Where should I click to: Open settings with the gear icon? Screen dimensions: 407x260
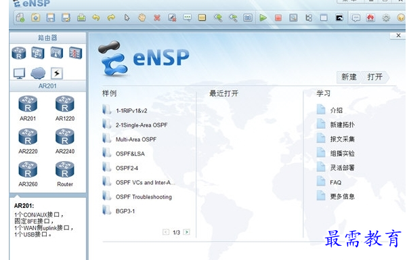click(386, 18)
